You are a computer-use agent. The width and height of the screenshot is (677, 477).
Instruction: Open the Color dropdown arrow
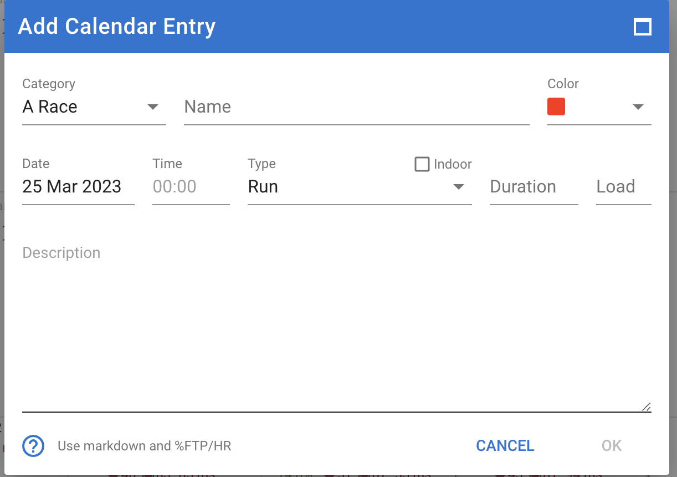(638, 107)
